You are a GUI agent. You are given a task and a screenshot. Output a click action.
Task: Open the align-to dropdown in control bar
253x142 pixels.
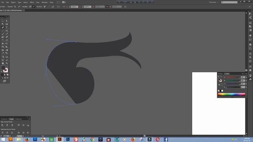click(59, 7)
